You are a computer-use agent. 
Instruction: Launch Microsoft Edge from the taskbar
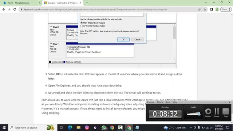pyautogui.click(x=70, y=128)
